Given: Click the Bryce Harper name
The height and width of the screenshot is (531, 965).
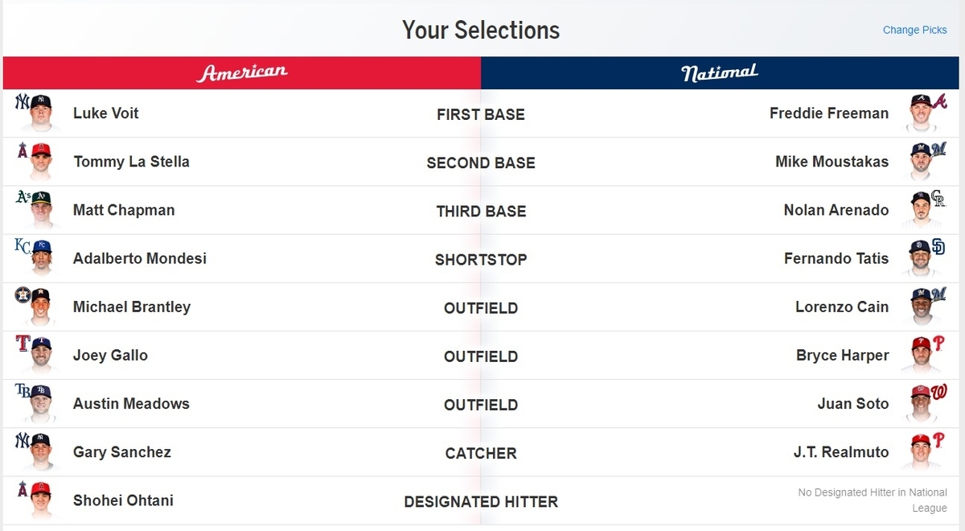Looking at the screenshot, I should pos(842,355).
